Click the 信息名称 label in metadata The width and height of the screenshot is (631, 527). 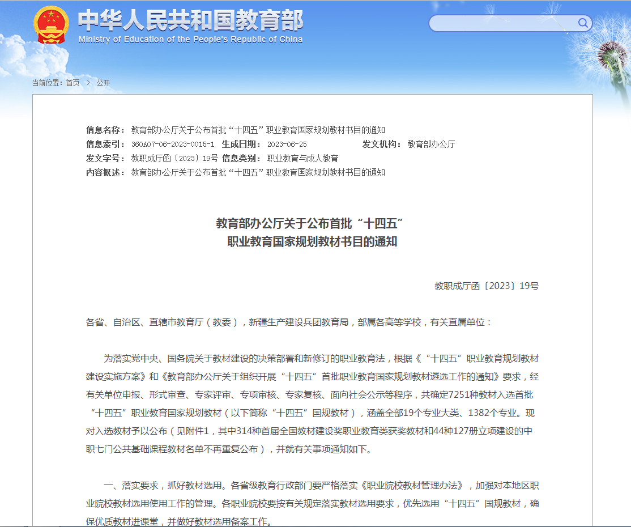105,130
